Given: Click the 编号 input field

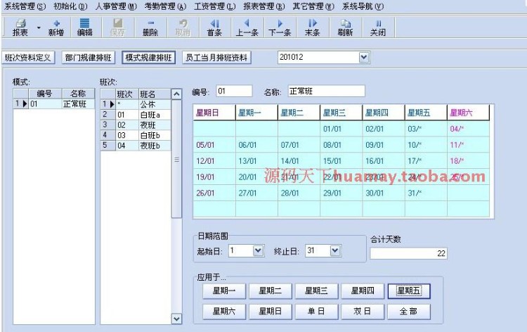Looking at the screenshot, I should tap(234, 91).
